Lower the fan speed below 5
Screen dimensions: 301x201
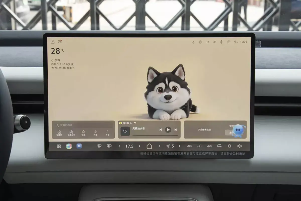(159, 146)
